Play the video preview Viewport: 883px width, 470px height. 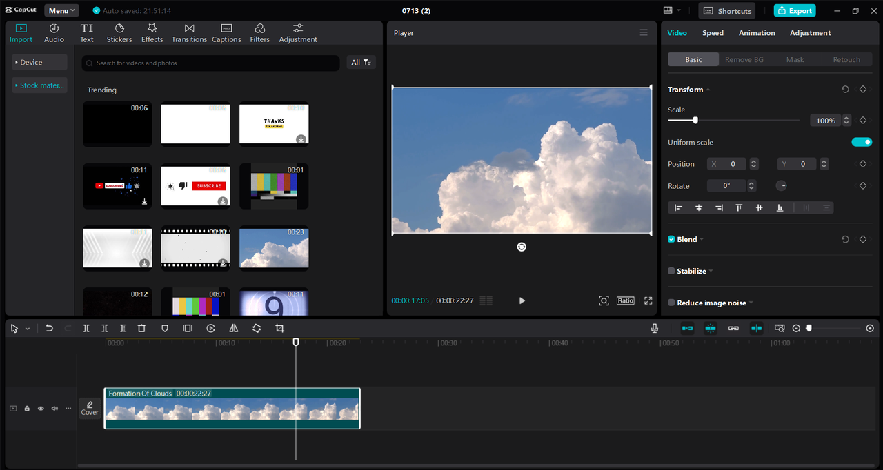tap(522, 300)
